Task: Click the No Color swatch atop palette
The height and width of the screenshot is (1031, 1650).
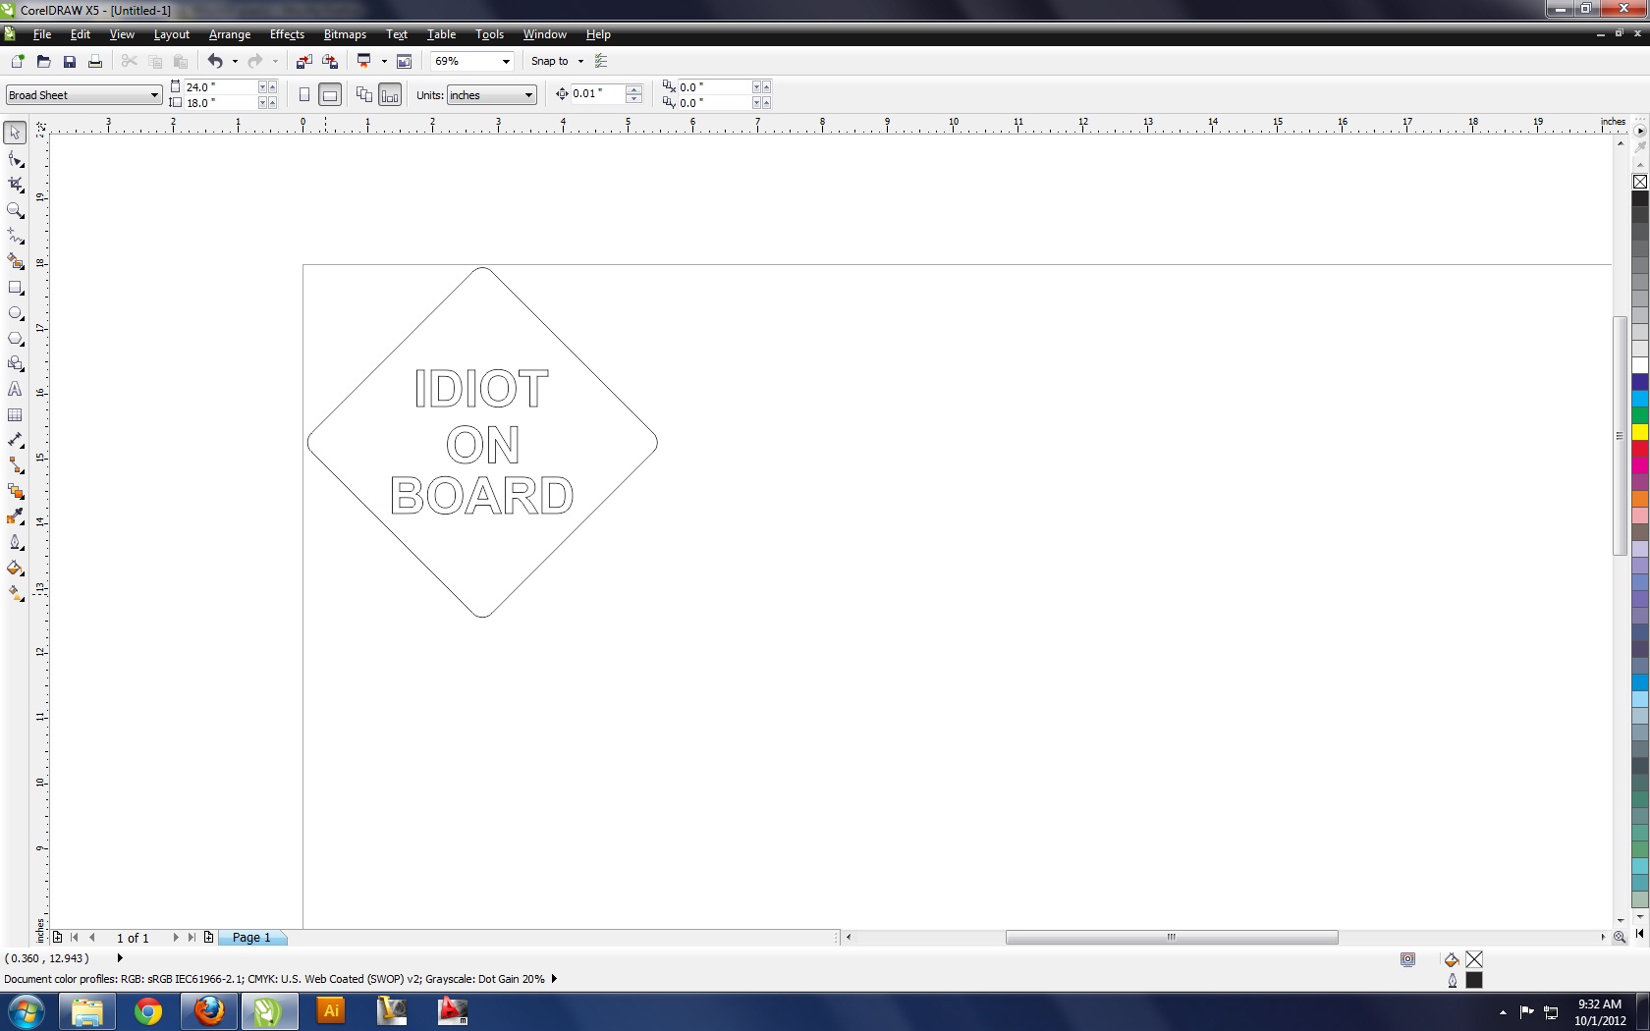Action: pos(1640,182)
